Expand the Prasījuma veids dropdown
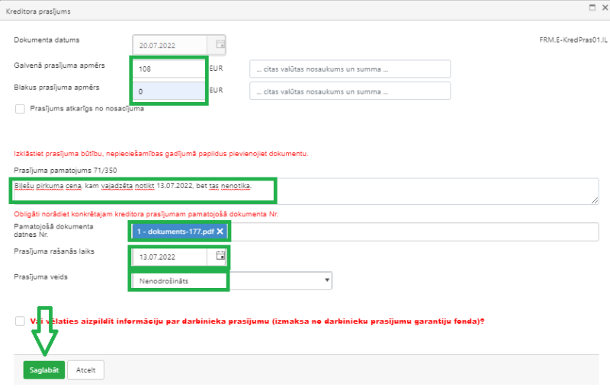This screenshot has width=610, height=390. [327, 280]
